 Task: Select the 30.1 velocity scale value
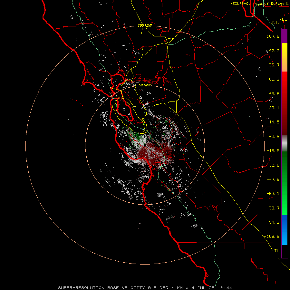click(274, 108)
